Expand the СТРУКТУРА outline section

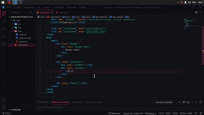point(21,110)
